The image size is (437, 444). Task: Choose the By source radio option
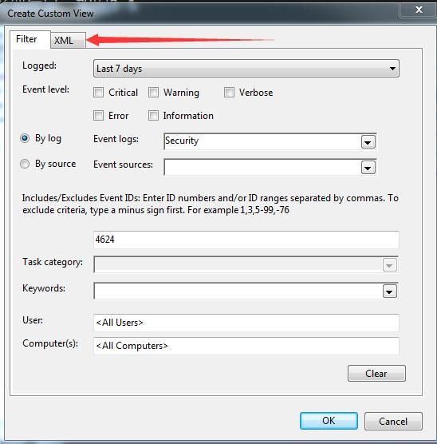(25, 164)
